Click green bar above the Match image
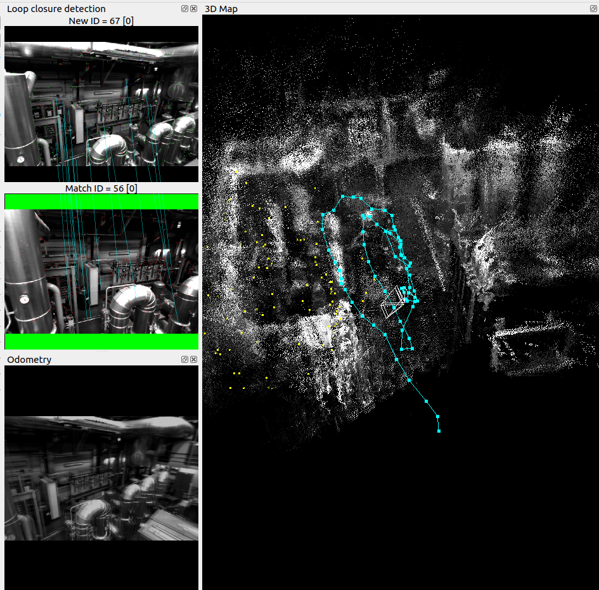The image size is (599, 590). [101, 202]
